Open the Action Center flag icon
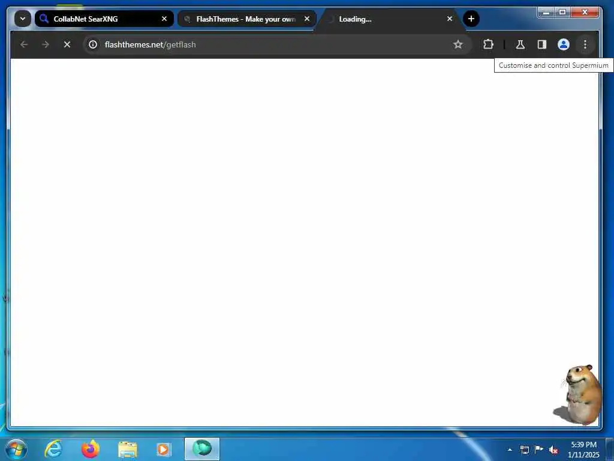Screen dimensions: 614x461 coord(539,450)
